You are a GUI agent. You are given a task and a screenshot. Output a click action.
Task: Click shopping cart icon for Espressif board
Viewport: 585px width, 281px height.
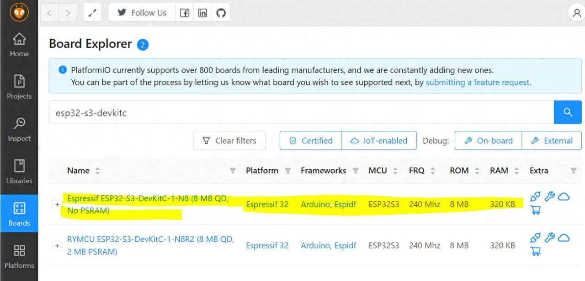click(535, 210)
